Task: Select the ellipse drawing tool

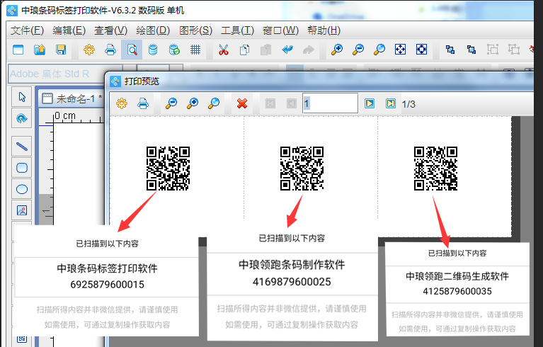Action: coord(22,189)
